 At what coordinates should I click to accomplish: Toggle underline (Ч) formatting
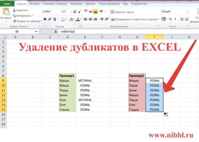coord(55,19)
